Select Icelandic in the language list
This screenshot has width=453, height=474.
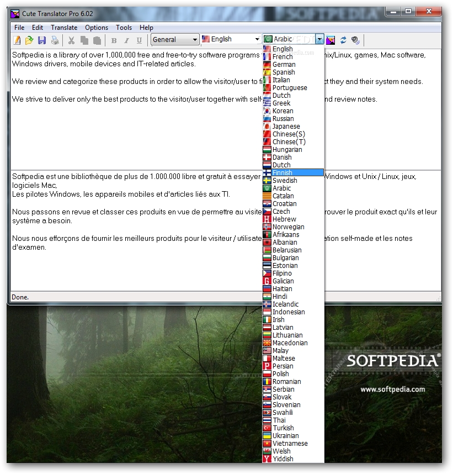pyautogui.click(x=293, y=304)
